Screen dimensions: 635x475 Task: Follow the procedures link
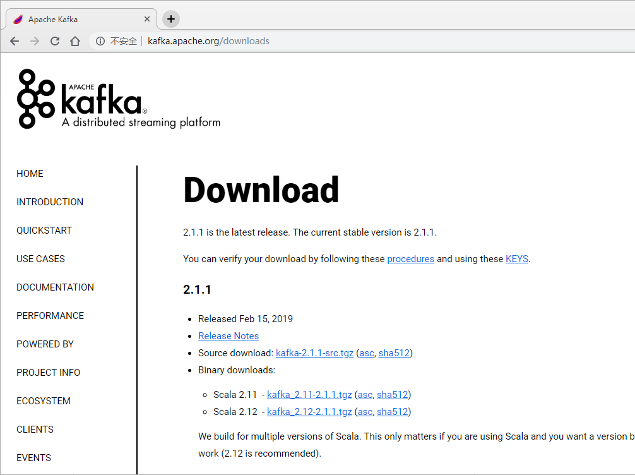point(411,258)
